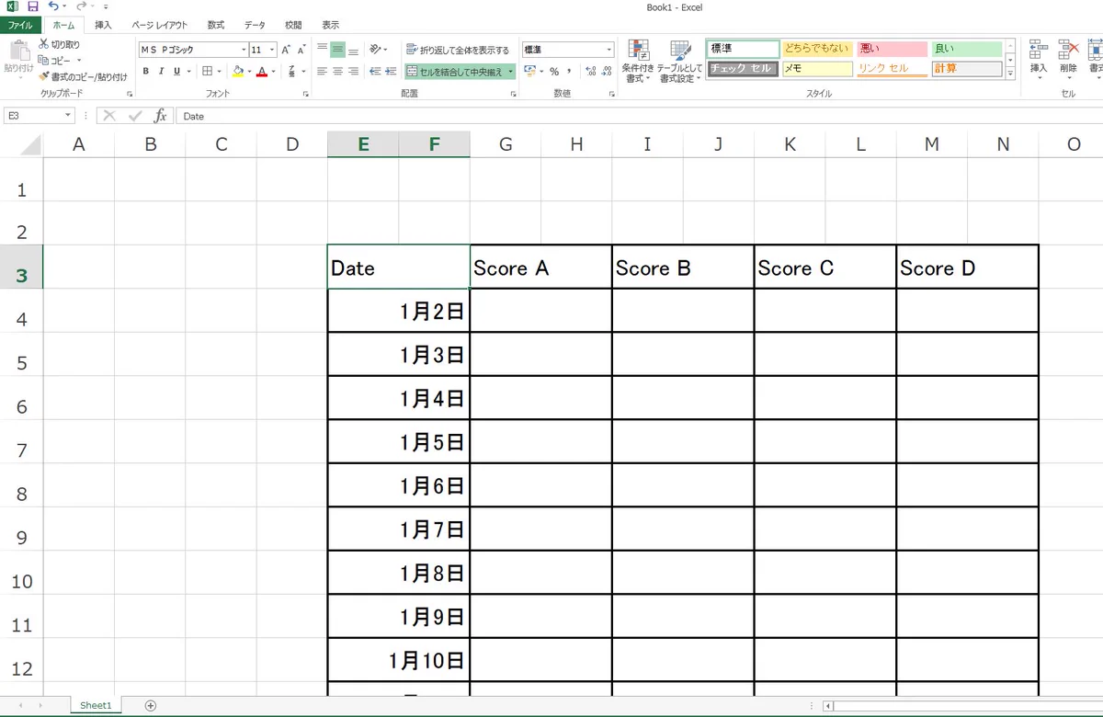Open number format dropdown 標準
The height and width of the screenshot is (717, 1103).
point(609,50)
